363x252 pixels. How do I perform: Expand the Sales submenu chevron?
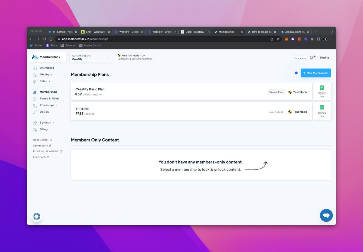pyautogui.click(x=49, y=81)
